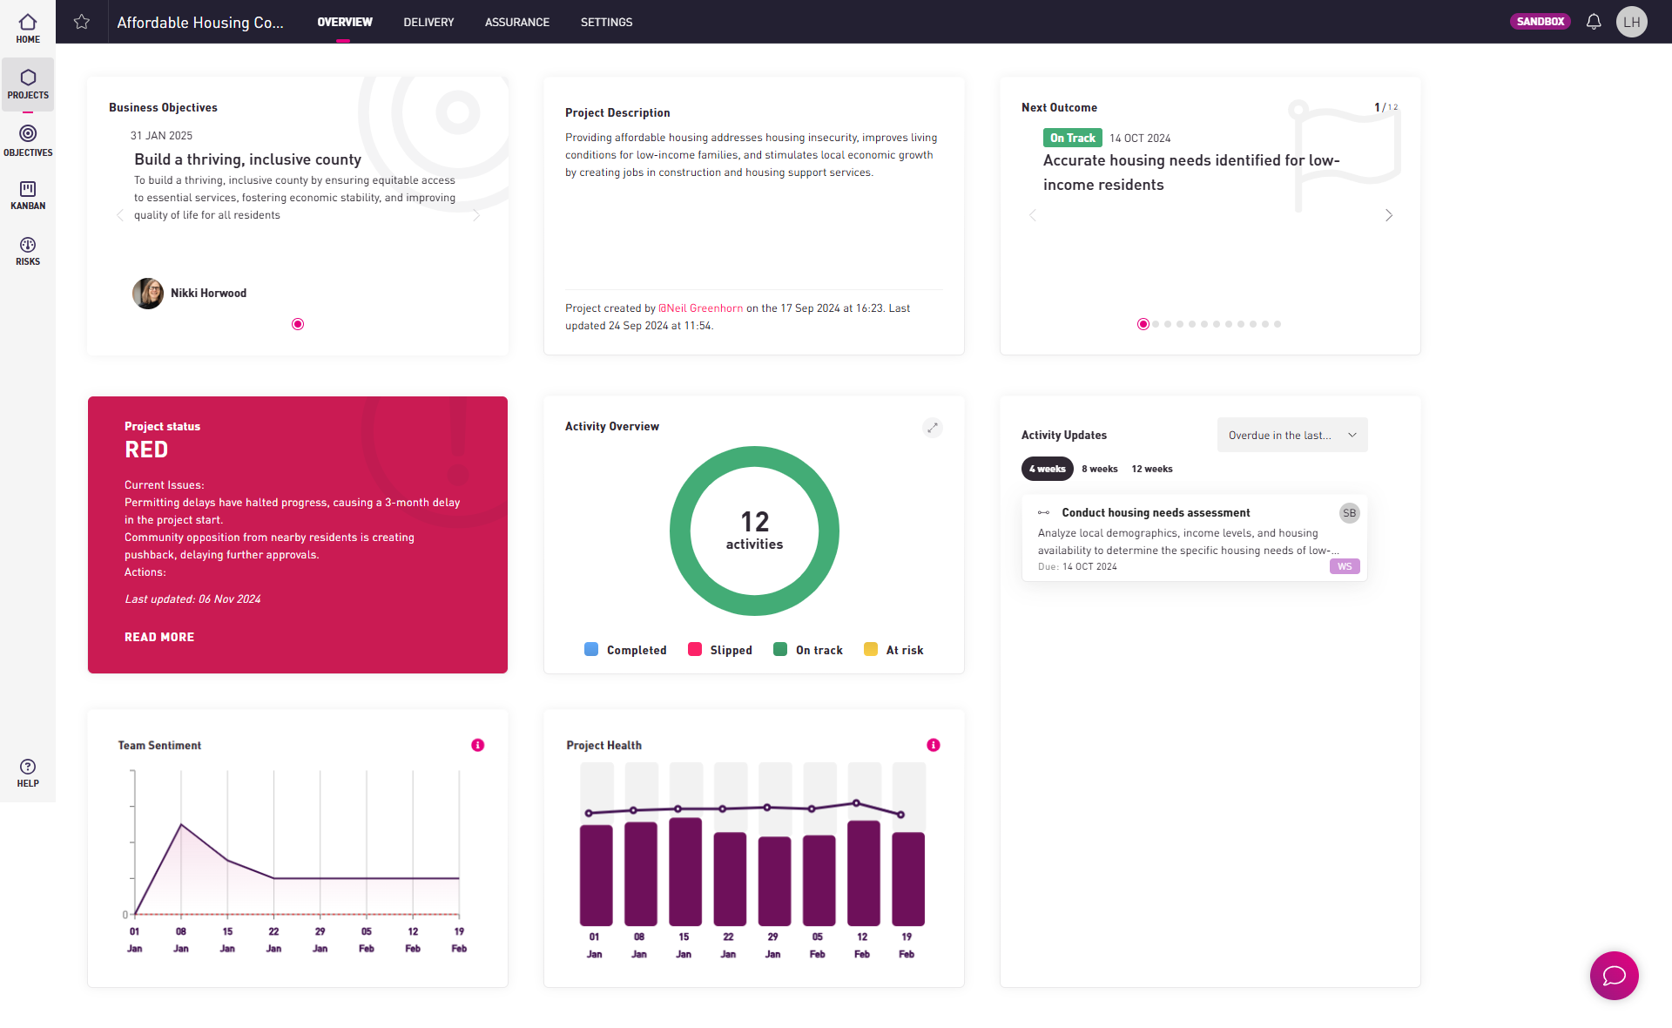Click the 'Nikki Horwood' owner name
1672x1028 pixels.
tap(208, 294)
